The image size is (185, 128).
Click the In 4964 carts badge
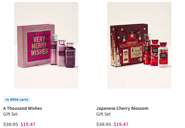pos(17,99)
